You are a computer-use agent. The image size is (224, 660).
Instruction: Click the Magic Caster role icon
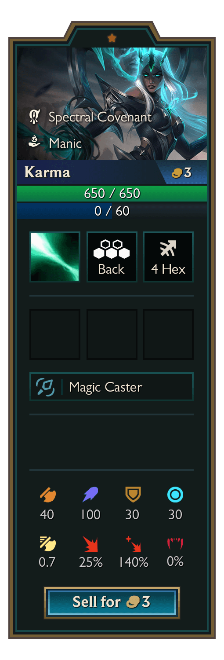pyautogui.click(x=45, y=387)
